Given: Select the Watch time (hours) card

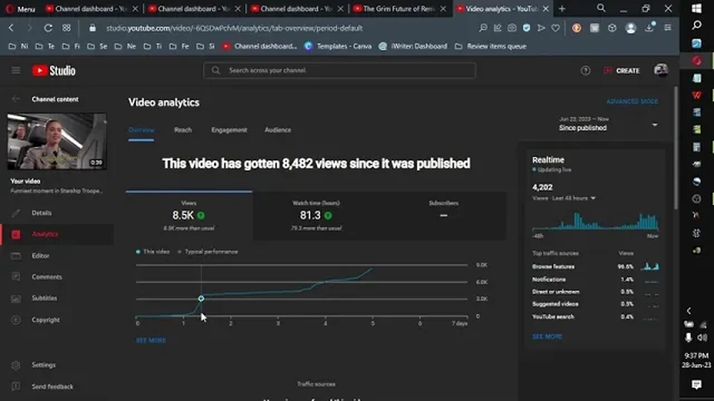Looking at the screenshot, I should tap(316, 216).
